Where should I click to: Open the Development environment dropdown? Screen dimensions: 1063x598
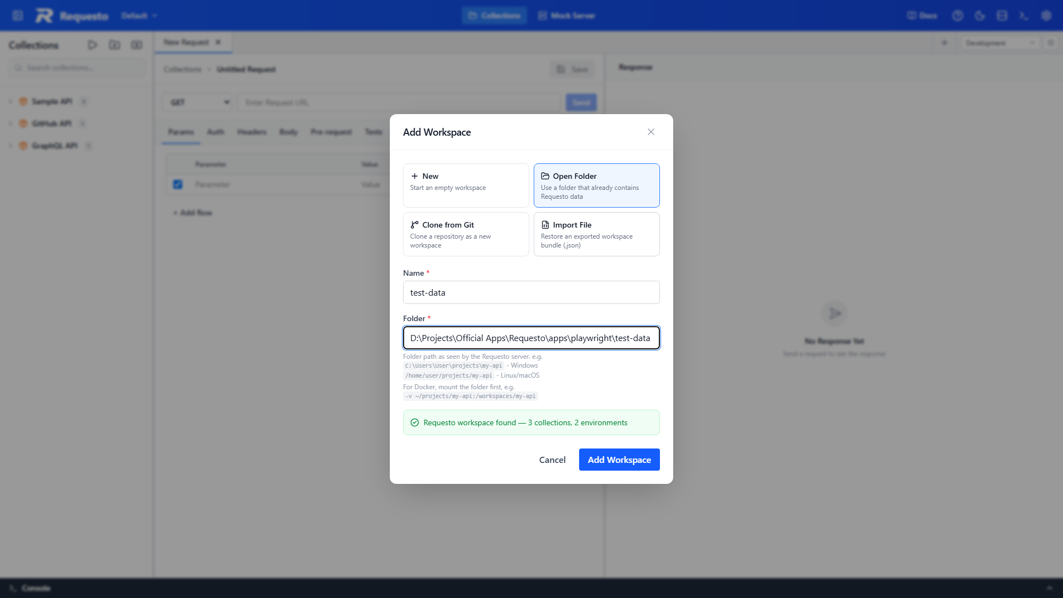(x=999, y=43)
